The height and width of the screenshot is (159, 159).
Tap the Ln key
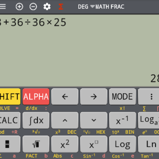point(148,144)
